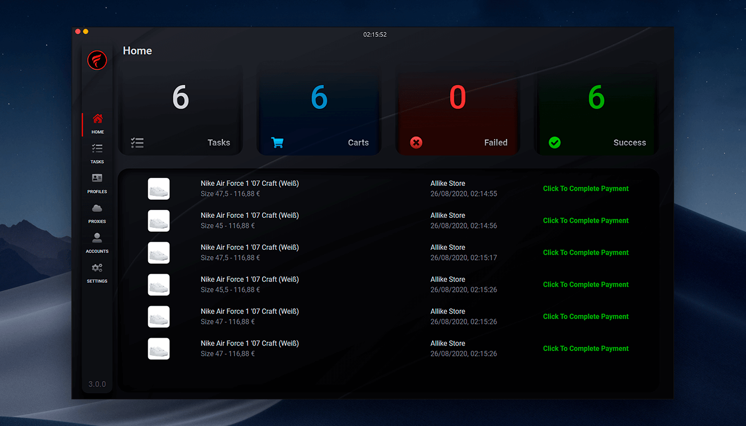Open the Accounts page in sidebar
The height and width of the screenshot is (426, 746).
tap(98, 243)
